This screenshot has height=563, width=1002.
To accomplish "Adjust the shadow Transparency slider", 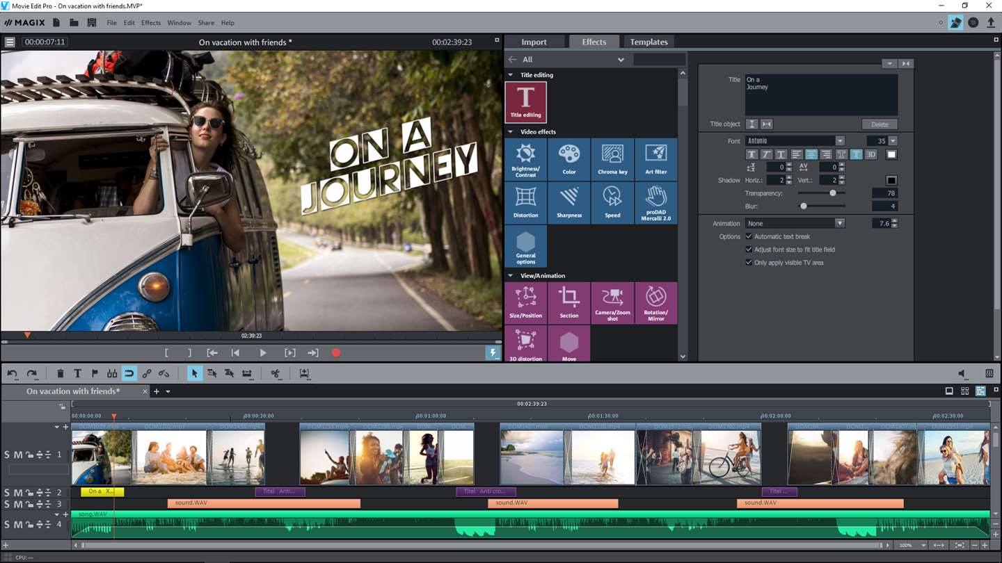I will (x=833, y=193).
